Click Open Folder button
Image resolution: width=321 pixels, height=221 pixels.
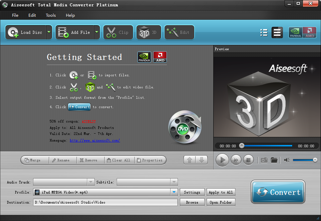pos(221,202)
